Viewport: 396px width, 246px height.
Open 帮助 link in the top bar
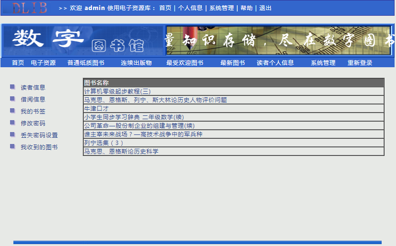point(246,8)
